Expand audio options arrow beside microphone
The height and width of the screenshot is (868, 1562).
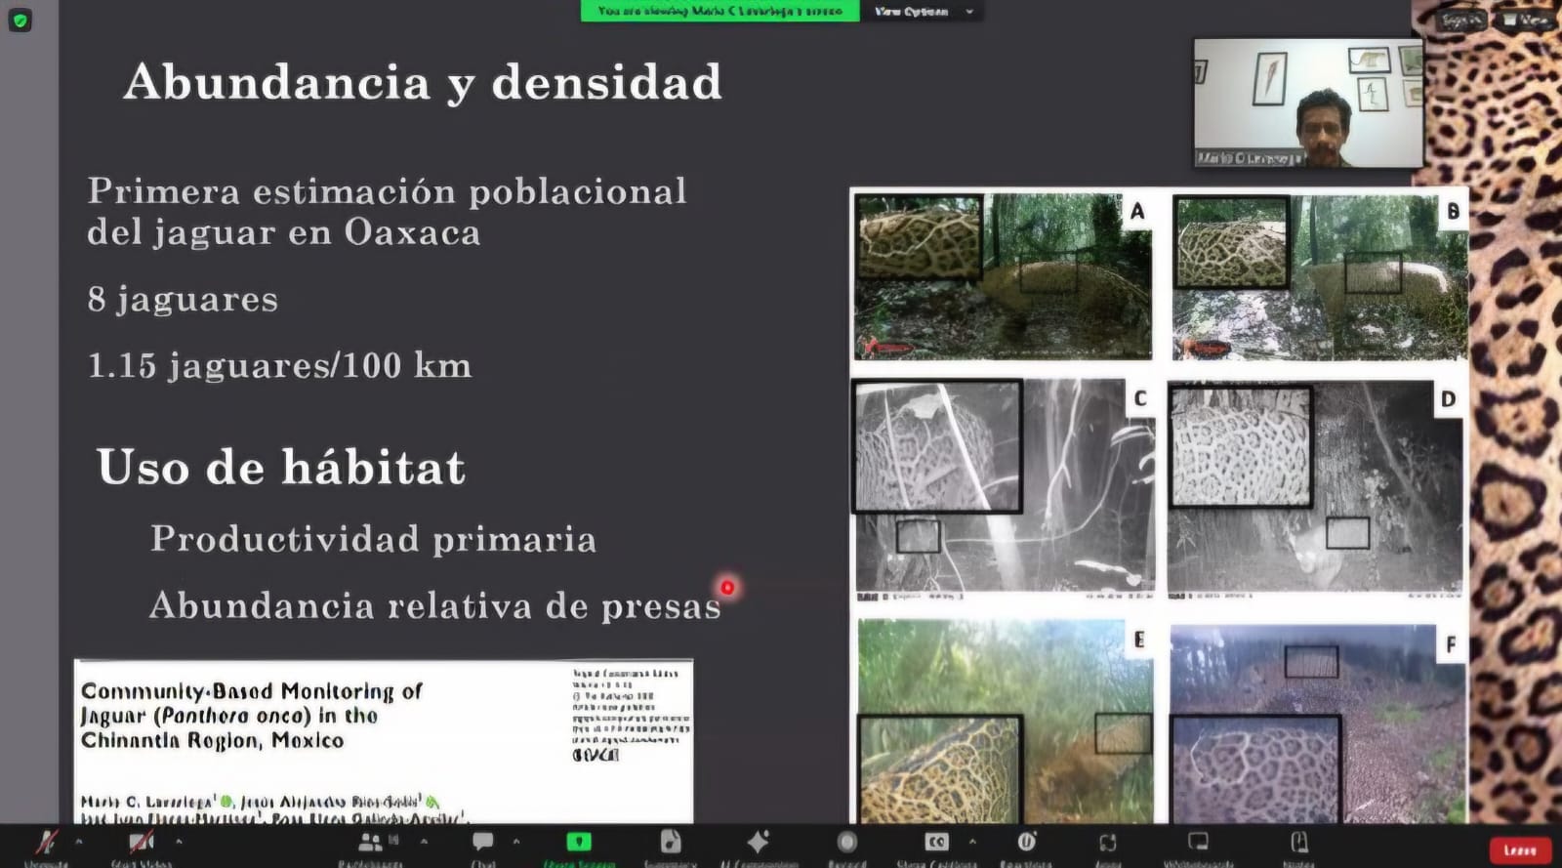(79, 841)
